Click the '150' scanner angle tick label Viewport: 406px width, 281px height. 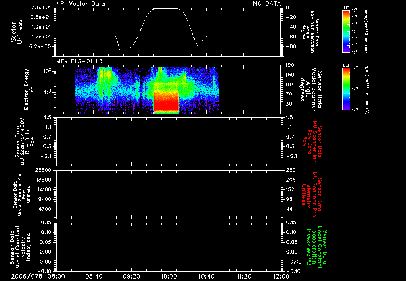(x=290, y=75)
